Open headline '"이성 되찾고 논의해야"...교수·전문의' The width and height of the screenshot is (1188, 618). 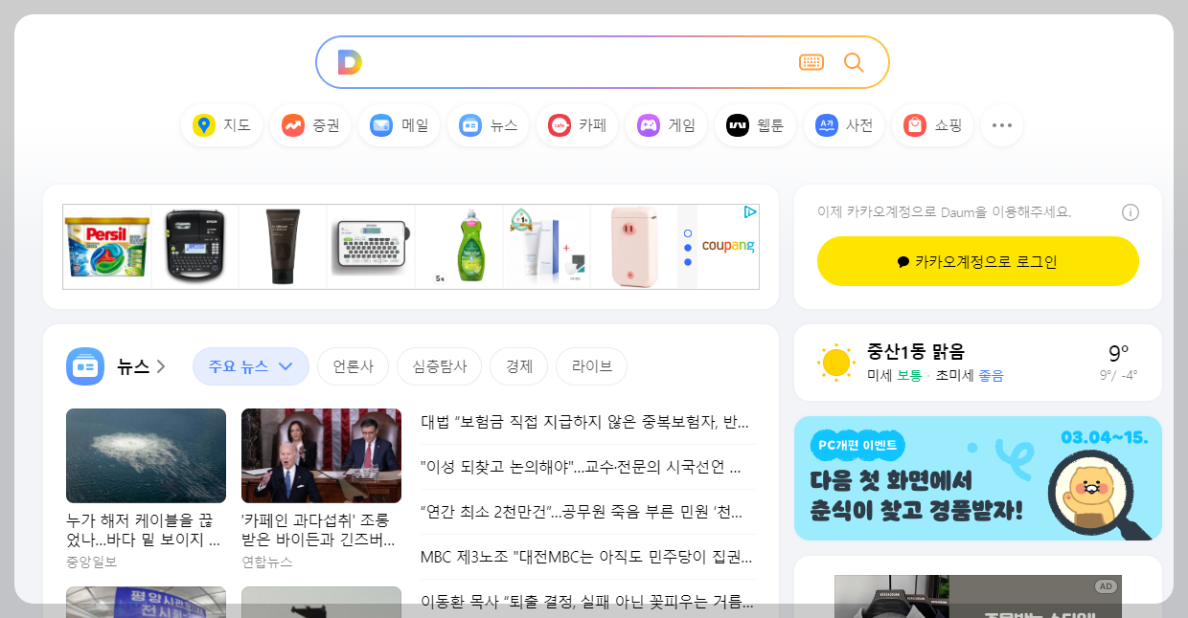(x=581, y=467)
